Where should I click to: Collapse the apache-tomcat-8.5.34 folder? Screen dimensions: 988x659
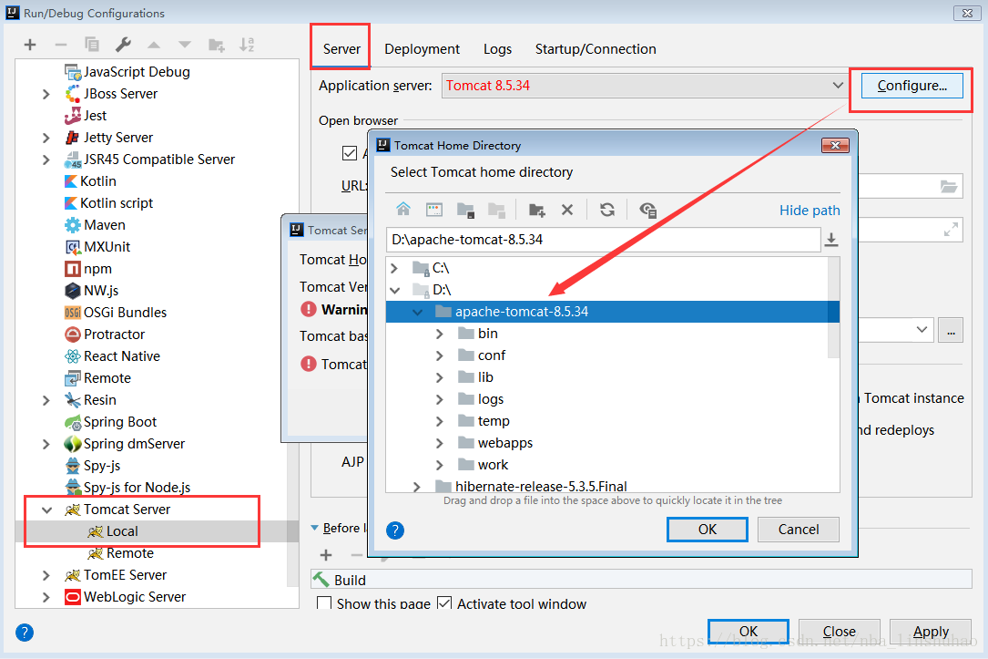click(417, 312)
